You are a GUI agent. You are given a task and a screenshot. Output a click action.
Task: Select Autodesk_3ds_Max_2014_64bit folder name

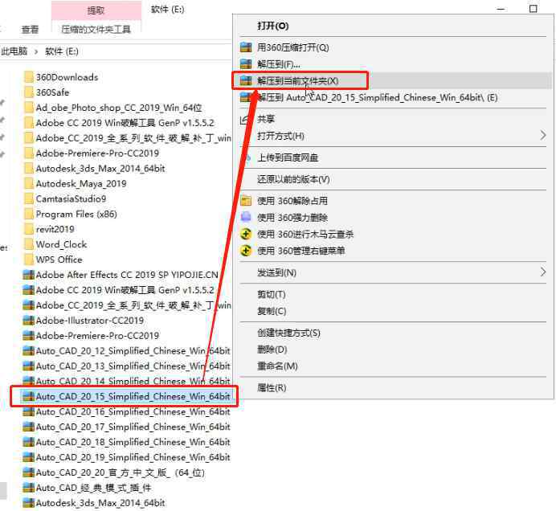click(100, 169)
